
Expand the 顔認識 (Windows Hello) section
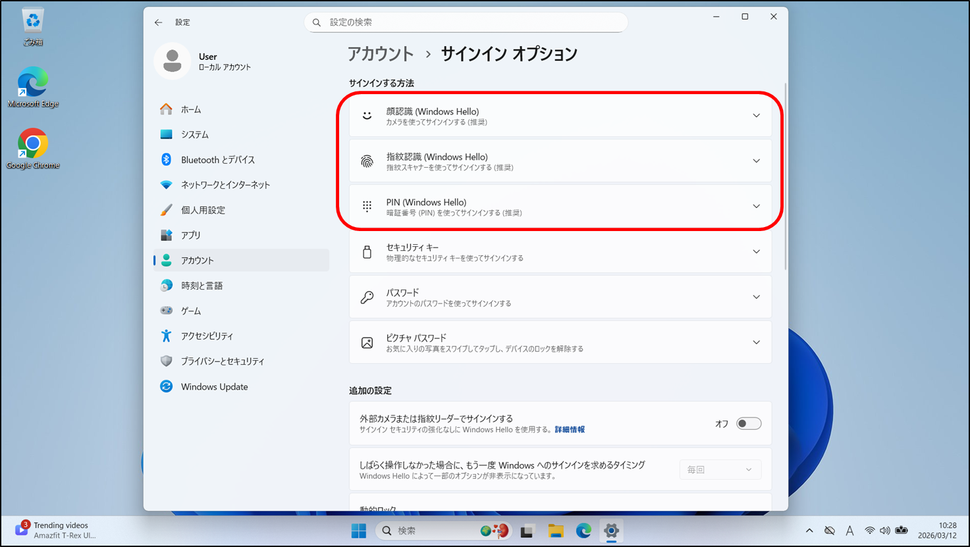560,116
